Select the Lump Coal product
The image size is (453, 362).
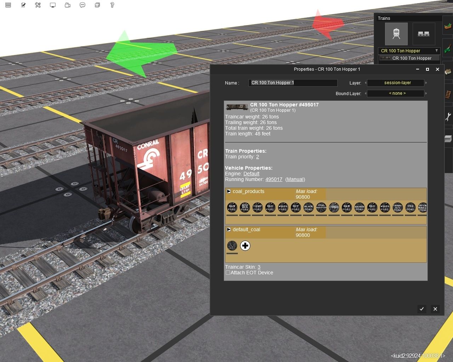tap(258, 208)
